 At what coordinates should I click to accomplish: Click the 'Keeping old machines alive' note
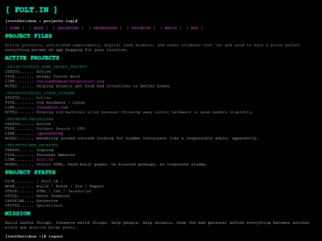tap(145, 112)
